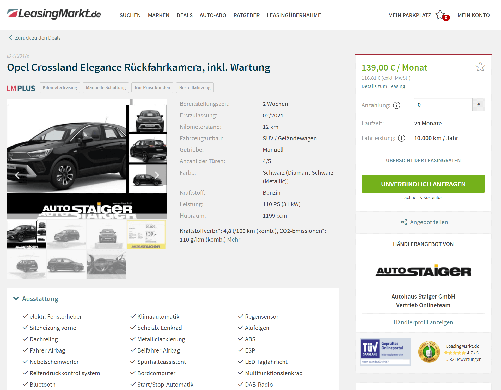Viewport: 501px width, 390px height.
Task: Click the 1.582 Bewertungen text
Action: tap(462, 359)
